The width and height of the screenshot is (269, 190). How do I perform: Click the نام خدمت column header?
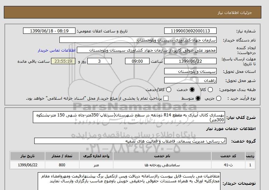click(x=162, y=156)
